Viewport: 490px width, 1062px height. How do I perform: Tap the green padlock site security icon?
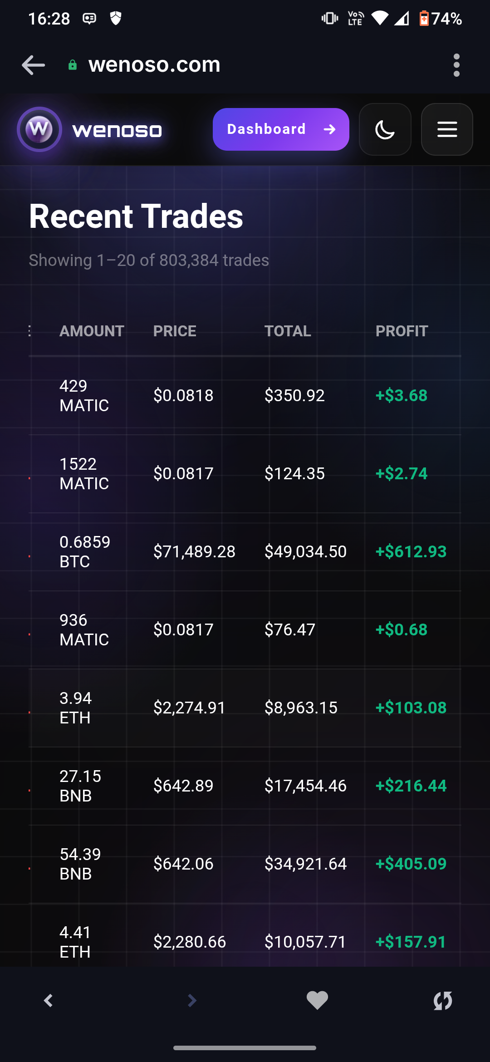(x=72, y=65)
